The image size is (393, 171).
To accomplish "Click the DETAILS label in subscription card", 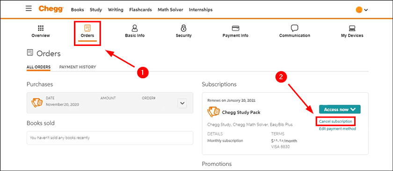I will pyautogui.click(x=215, y=134).
